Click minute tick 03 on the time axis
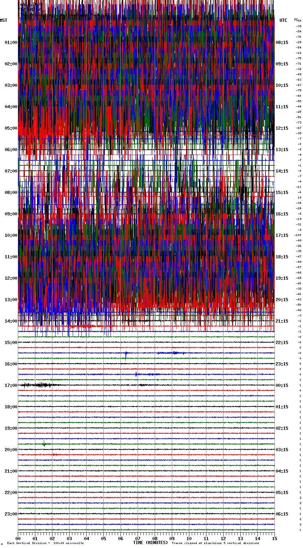This screenshot has width=303, height=548. pos(70,538)
